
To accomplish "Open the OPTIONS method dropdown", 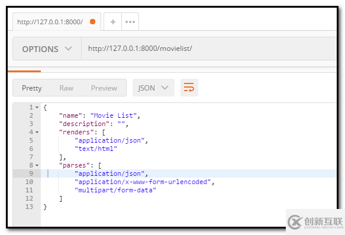I will pyautogui.click(x=47, y=49).
